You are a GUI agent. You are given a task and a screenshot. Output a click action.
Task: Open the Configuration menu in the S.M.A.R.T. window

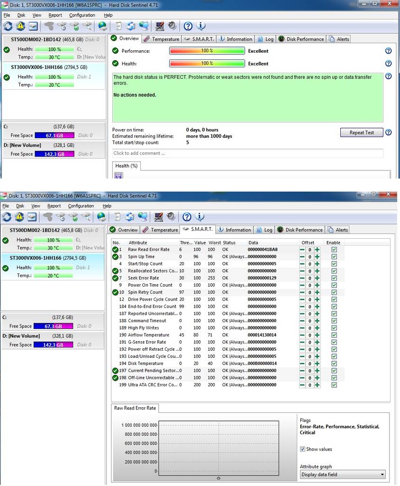point(81,206)
